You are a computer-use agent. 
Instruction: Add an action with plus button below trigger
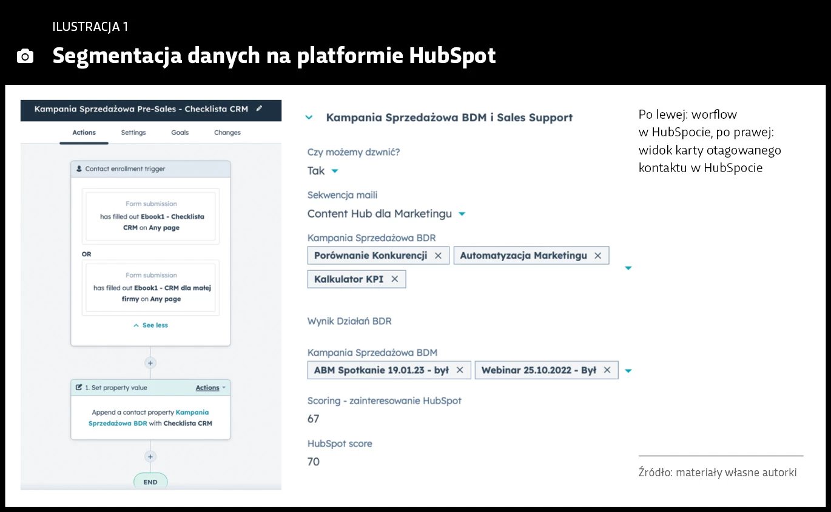pos(150,363)
